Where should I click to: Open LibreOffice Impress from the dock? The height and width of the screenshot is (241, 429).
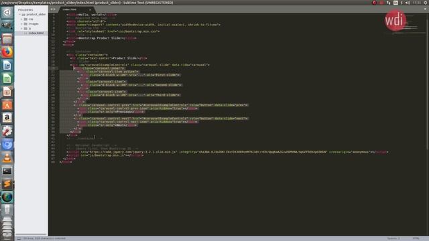[7, 92]
